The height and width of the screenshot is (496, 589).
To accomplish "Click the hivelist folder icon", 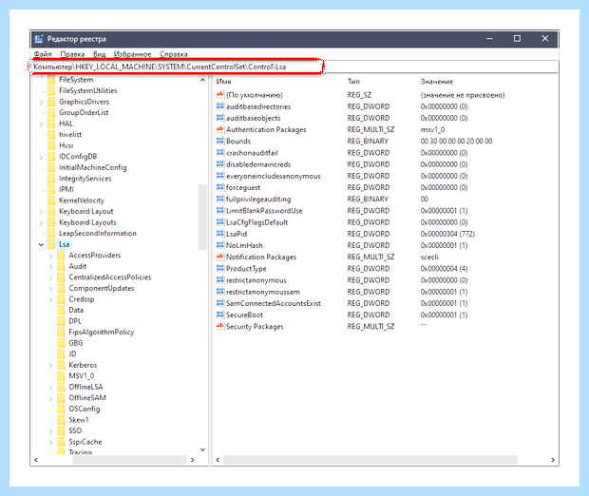I will click(51, 135).
